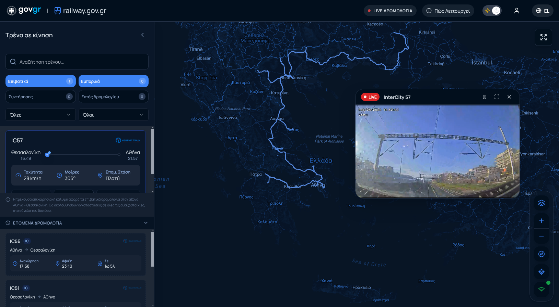Collapse the ΕΠΟΜΕΝΑ ΔΡΟΜΟΛΟΓΙΑ section
Viewport: 559px width, 307px height.
click(x=145, y=223)
